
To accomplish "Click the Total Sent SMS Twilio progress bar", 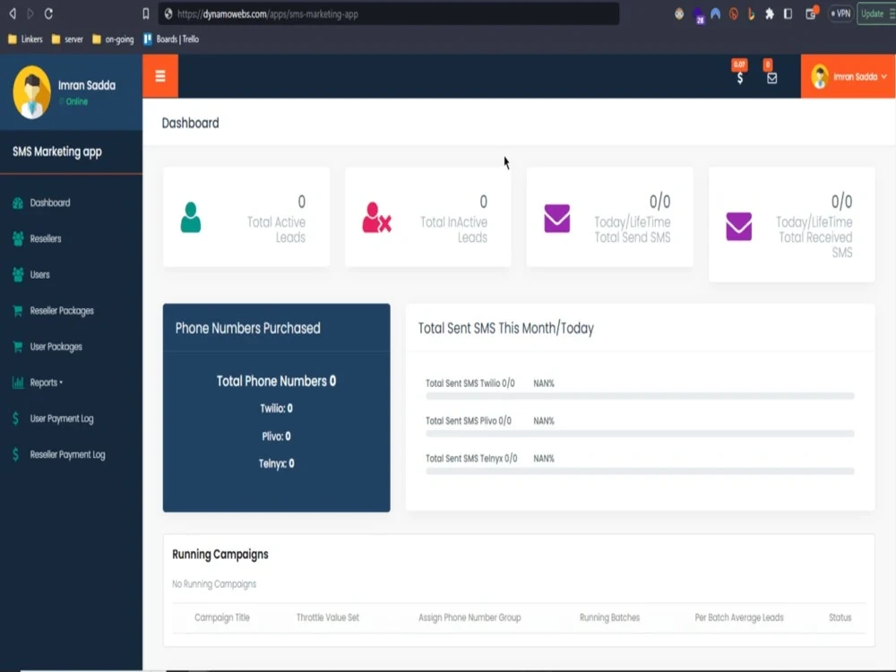I will point(640,396).
